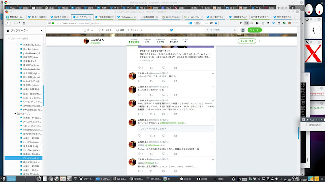Open the xlogo item in the taskbar
Image resolution: width=325 pixels, height=182 pixels.
tap(219, 179)
